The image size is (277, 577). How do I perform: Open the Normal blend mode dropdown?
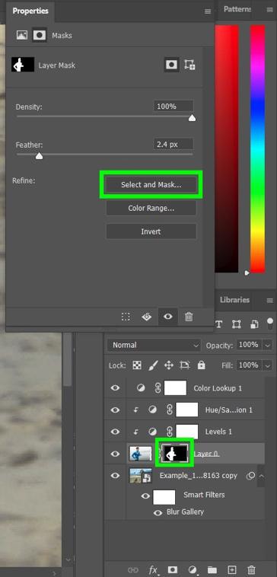point(154,345)
